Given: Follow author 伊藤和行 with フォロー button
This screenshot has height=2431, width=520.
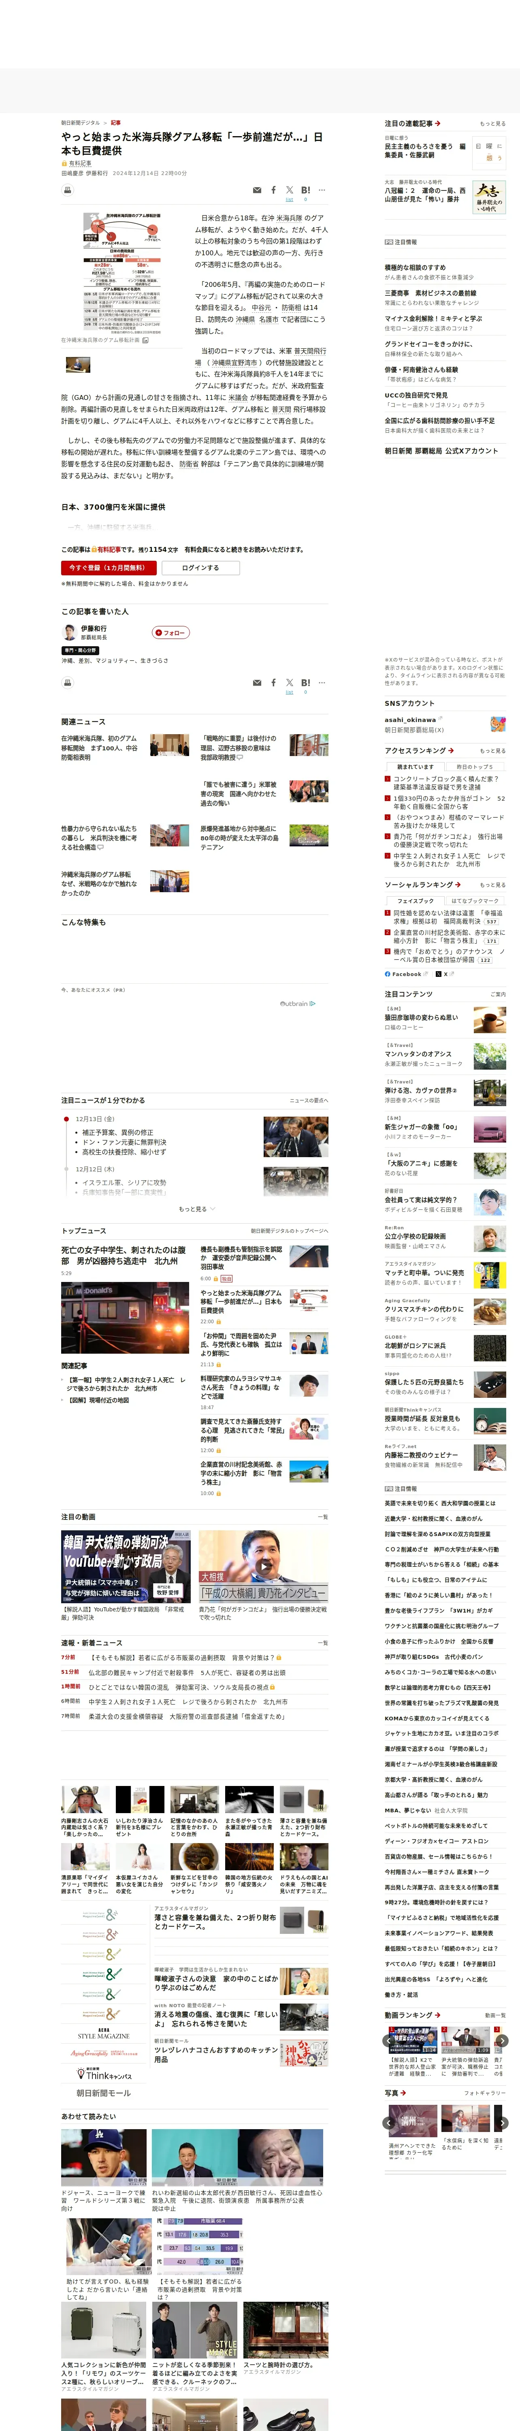Looking at the screenshot, I should pos(171,632).
